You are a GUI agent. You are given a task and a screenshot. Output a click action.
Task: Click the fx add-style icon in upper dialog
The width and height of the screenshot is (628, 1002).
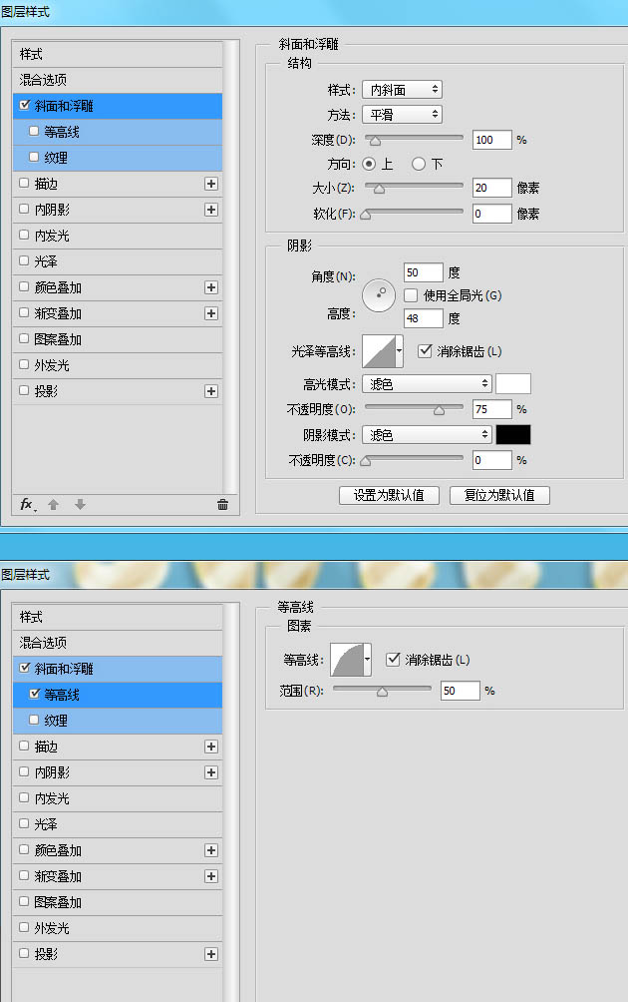tap(28, 505)
